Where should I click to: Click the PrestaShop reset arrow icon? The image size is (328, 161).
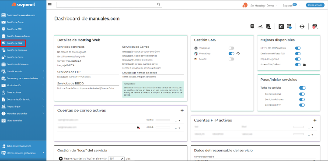click(x=238, y=54)
